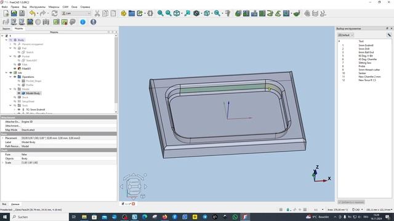This screenshot has height=221, width=394.
Task: Click the isometric view cube icon
Action: click(177, 14)
